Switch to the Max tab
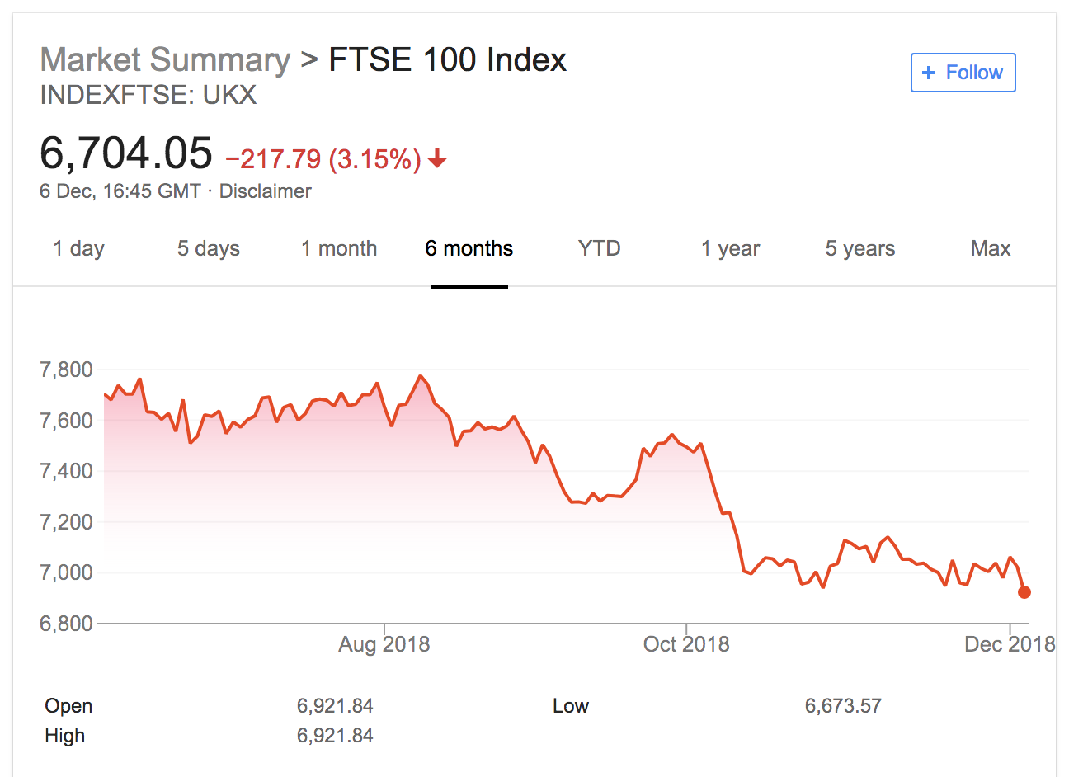The image size is (1069, 777). point(991,249)
